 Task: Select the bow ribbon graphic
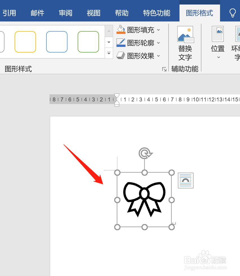(x=144, y=199)
